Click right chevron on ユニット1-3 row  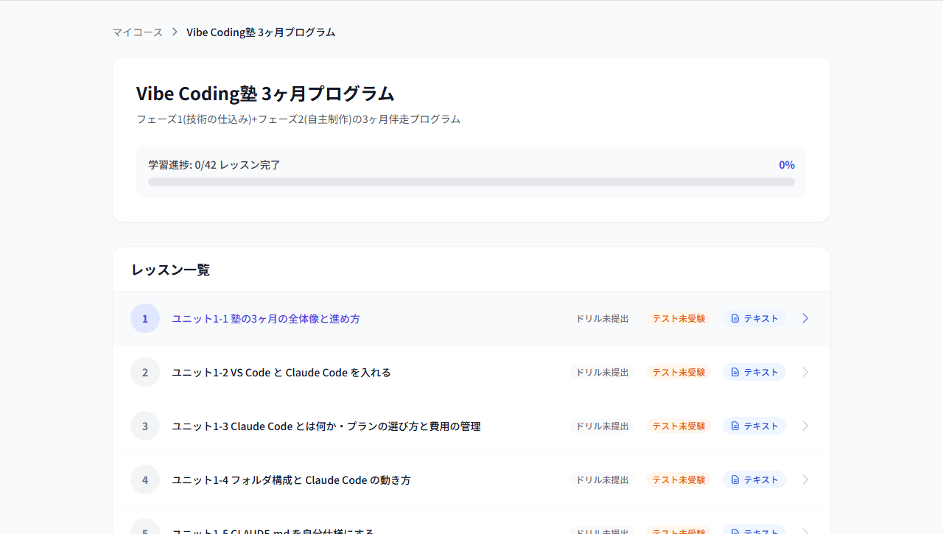tap(805, 426)
